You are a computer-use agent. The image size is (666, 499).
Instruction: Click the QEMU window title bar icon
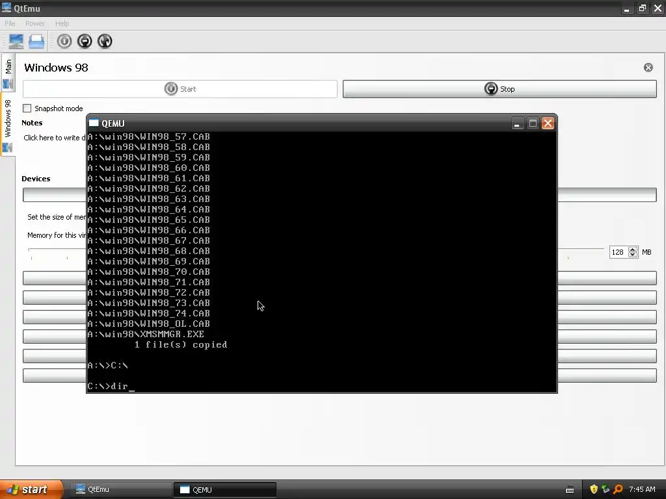(94, 123)
